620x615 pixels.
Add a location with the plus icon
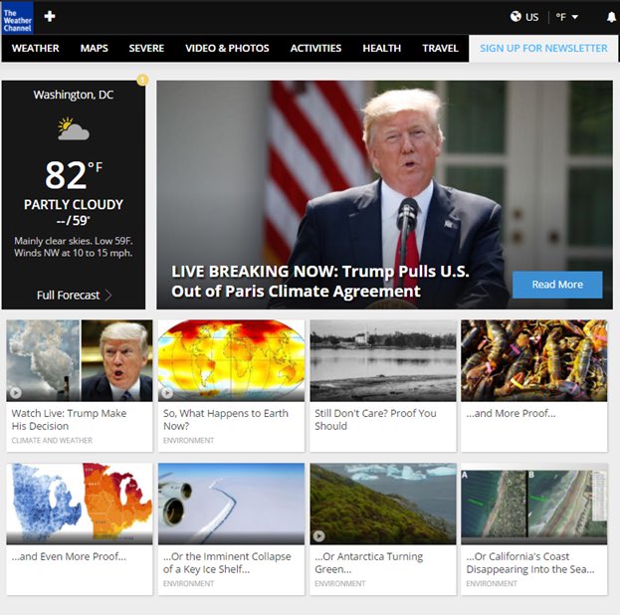pyautogui.click(x=50, y=16)
